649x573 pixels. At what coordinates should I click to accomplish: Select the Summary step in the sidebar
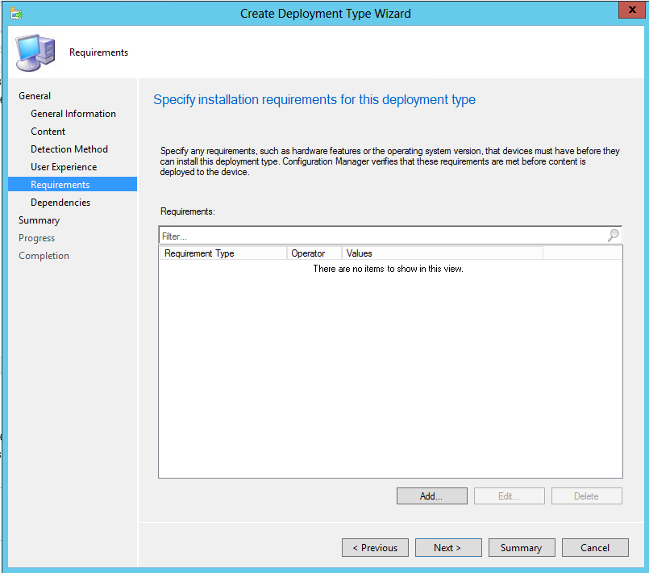(39, 220)
